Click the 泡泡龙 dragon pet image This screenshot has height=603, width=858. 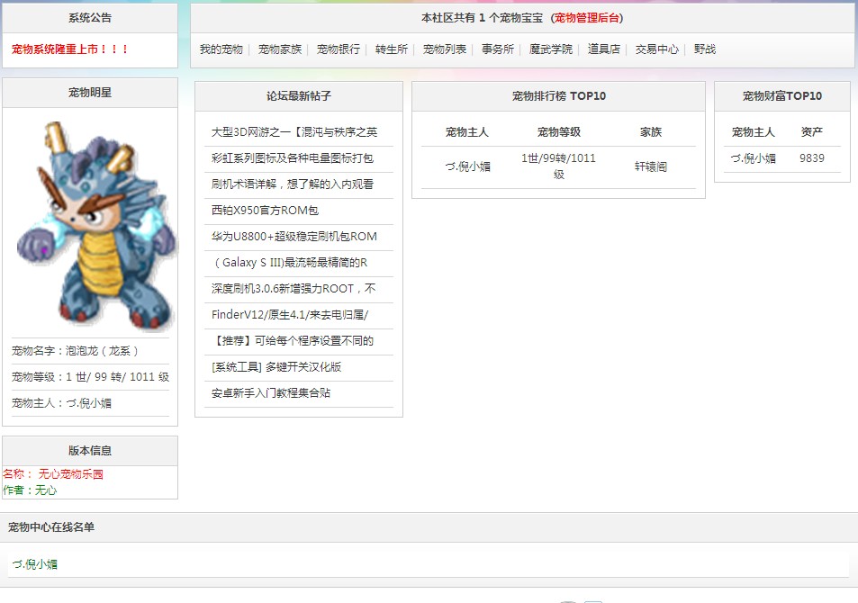95,225
